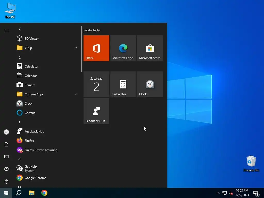This screenshot has width=264, height=198.
Task: Click the Windows Start button
Action: tap(6, 193)
